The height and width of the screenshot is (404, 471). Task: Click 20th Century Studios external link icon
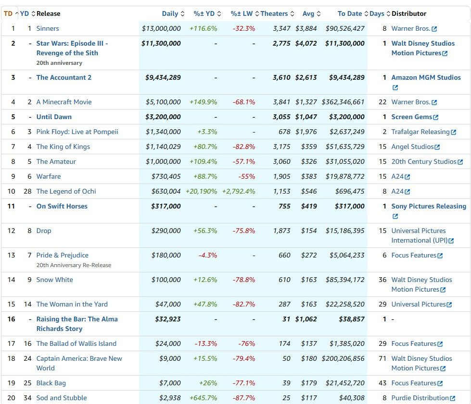[x=460, y=162]
